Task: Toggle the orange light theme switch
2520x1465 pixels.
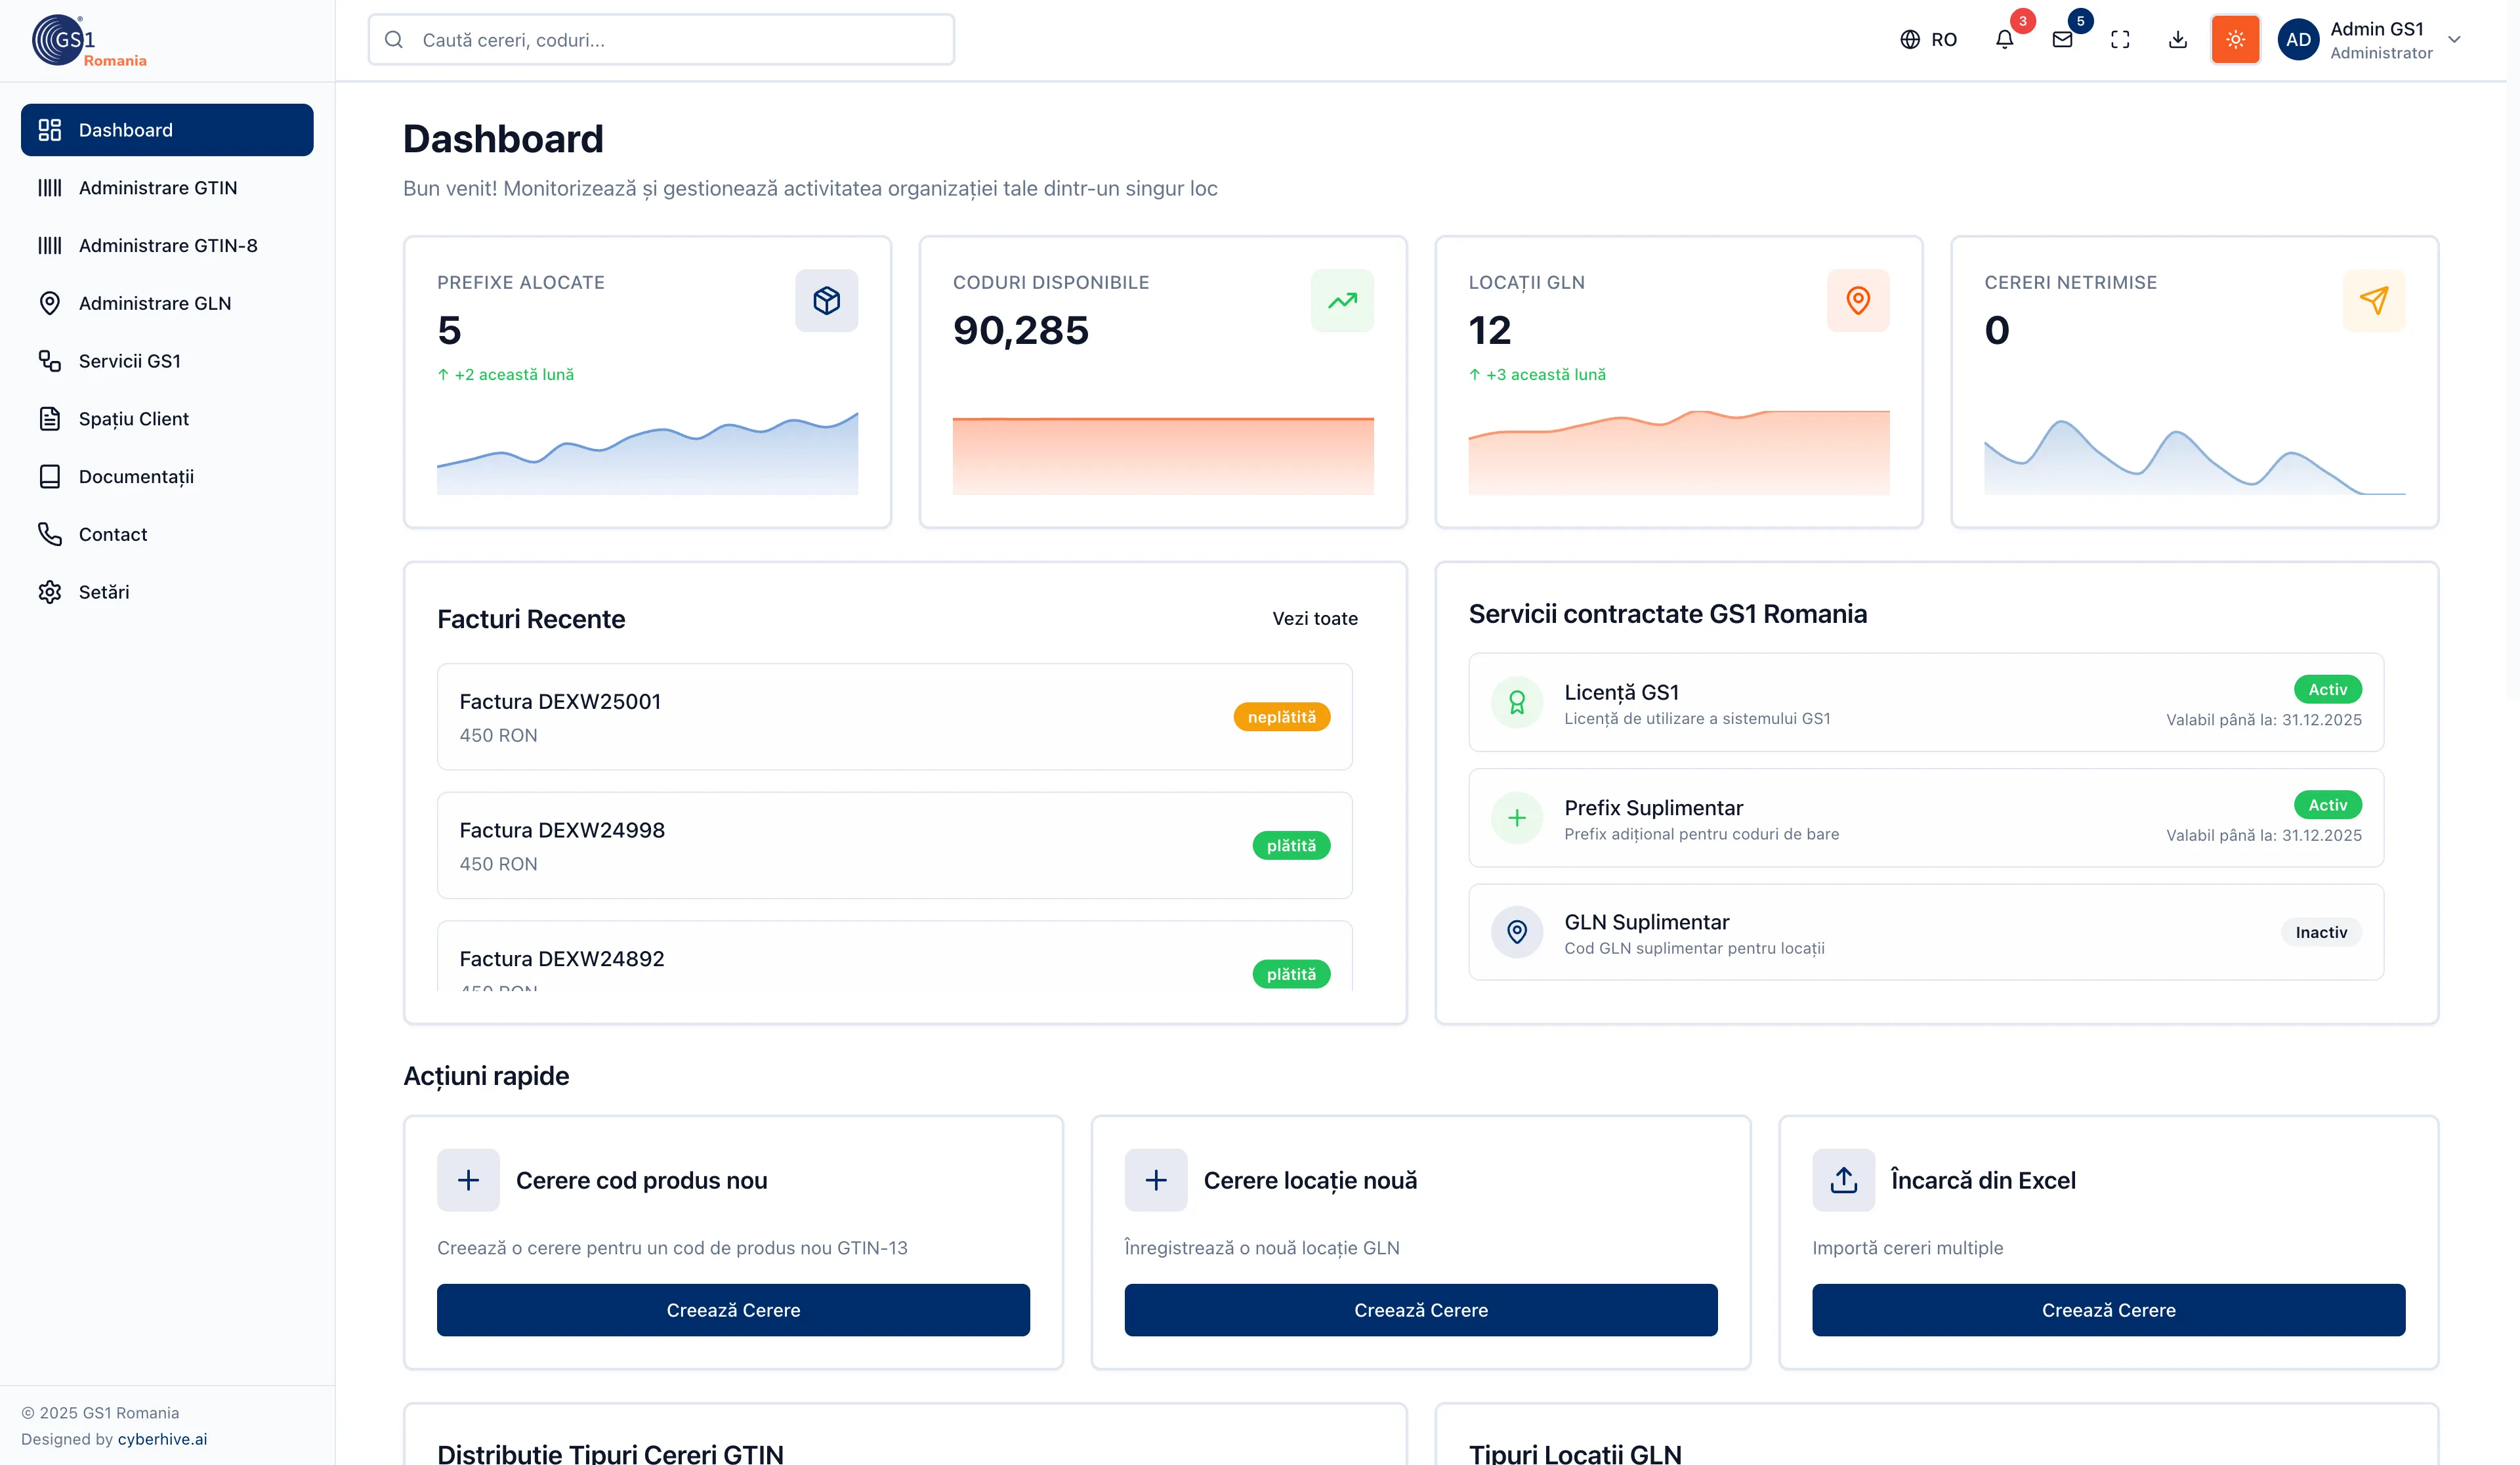Action: click(2235, 40)
